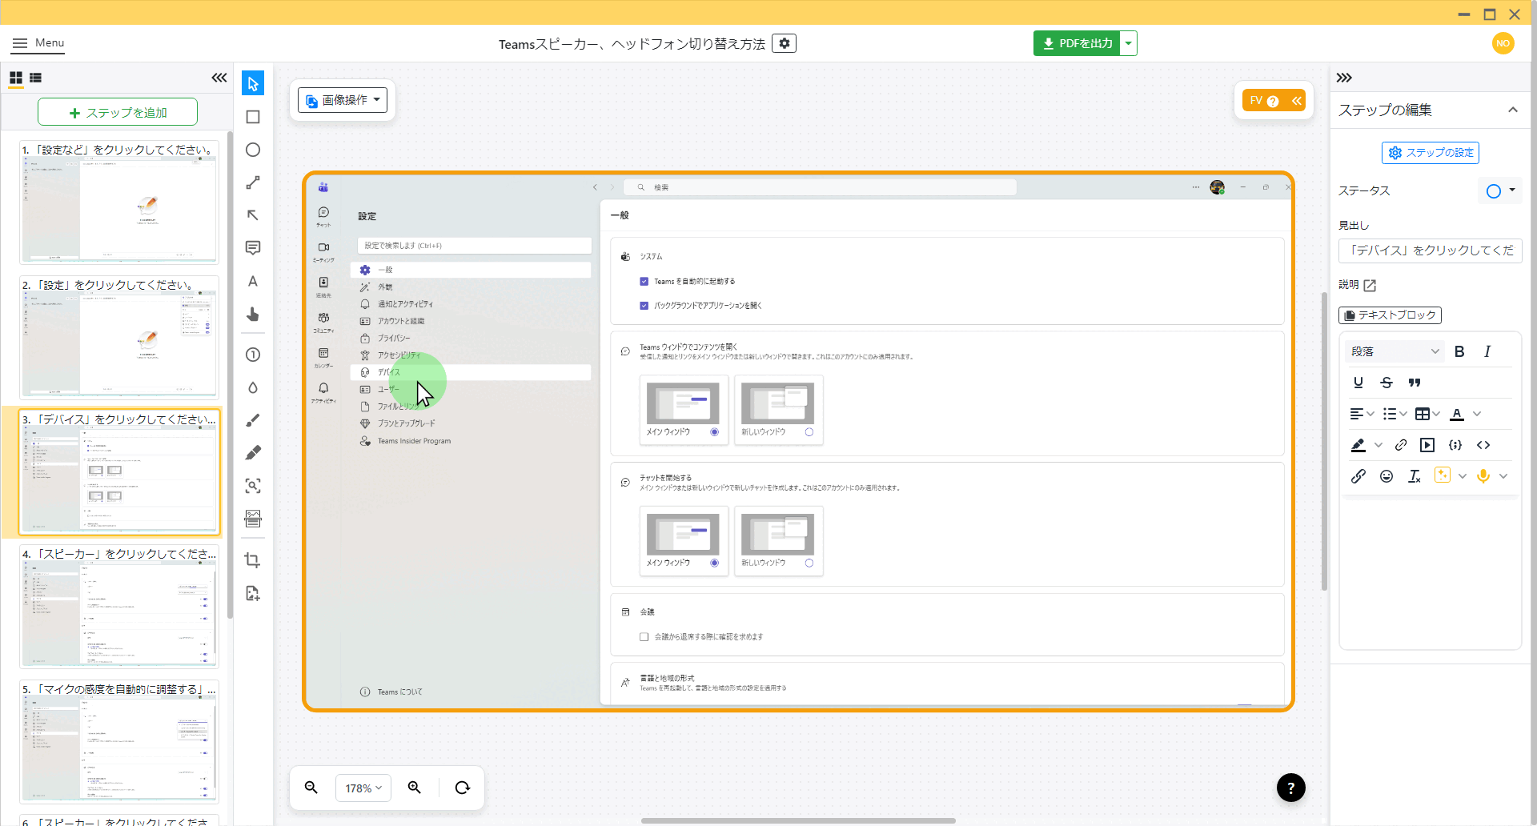This screenshot has width=1537, height=826.
Task: Select the numbered step marker tool
Action: (x=253, y=355)
